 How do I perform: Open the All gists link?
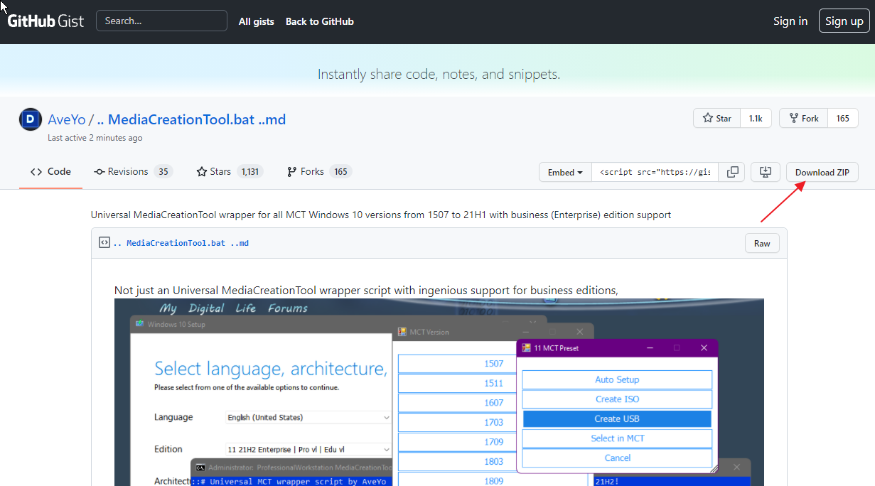click(x=257, y=21)
